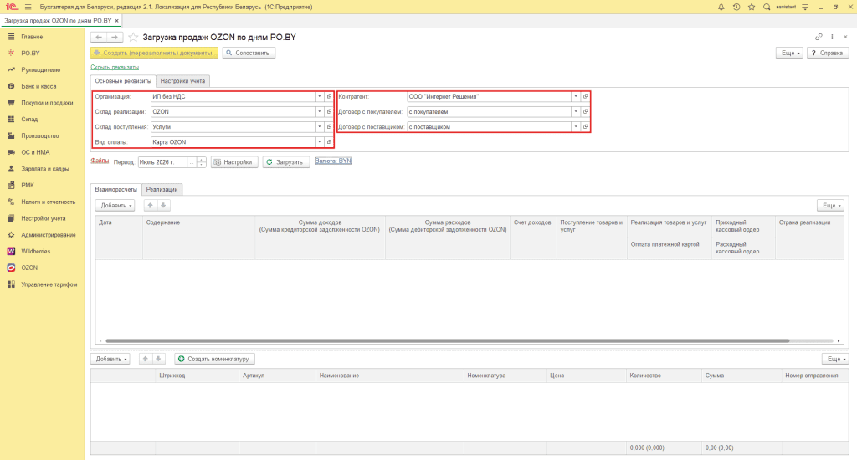Click Создать номенклатуру button
Screen dimensions: 857x460
click(215, 359)
